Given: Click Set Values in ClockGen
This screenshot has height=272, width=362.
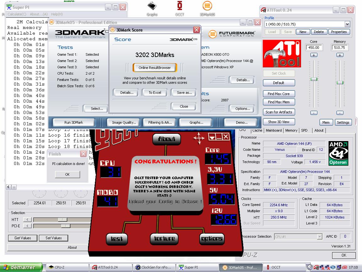Looking at the screenshot, I should (53, 238).
